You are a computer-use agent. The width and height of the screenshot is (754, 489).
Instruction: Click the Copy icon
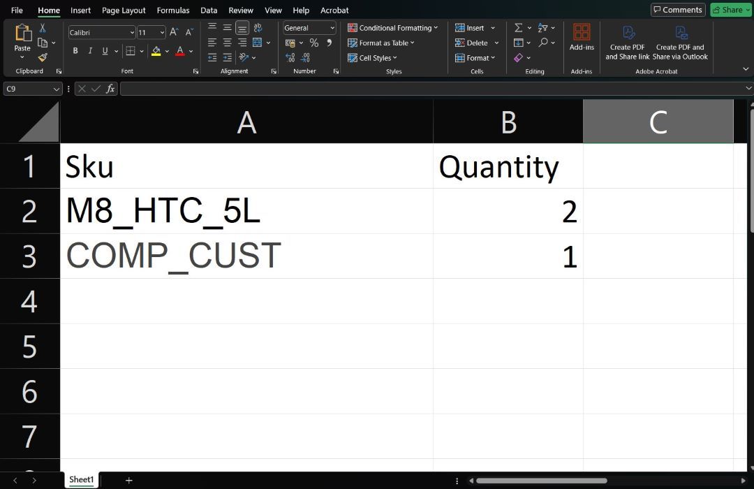click(43, 43)
